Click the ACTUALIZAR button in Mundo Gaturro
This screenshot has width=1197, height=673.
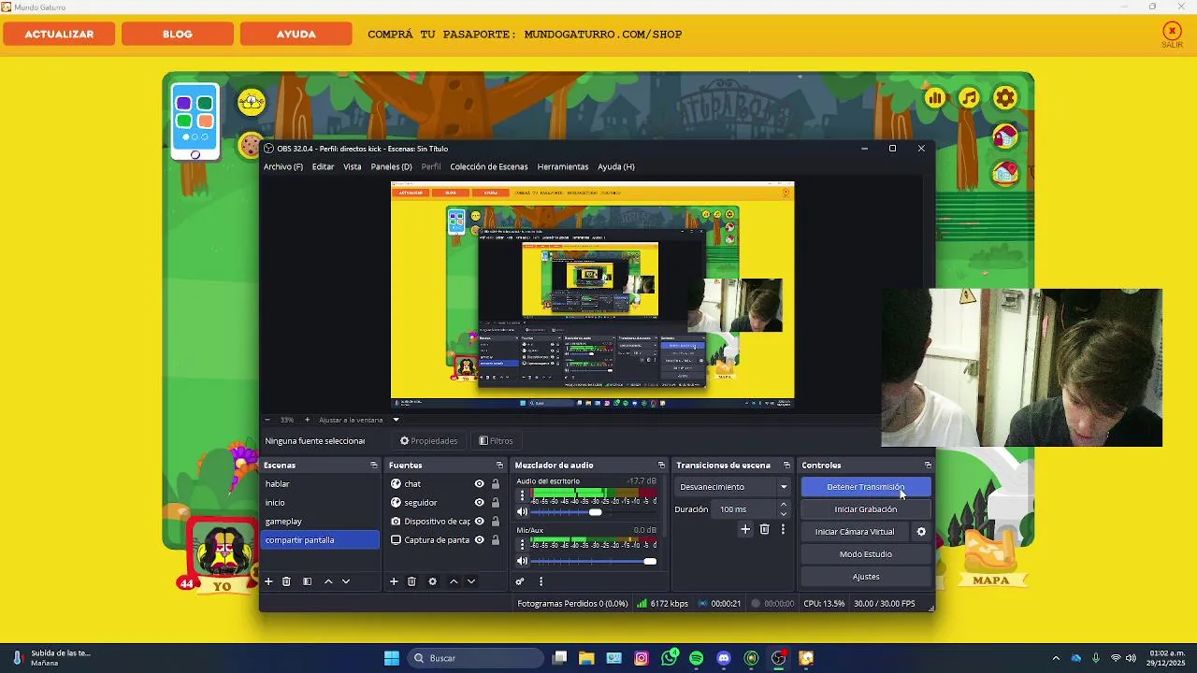pyautogui.click(x=59, y=34)
